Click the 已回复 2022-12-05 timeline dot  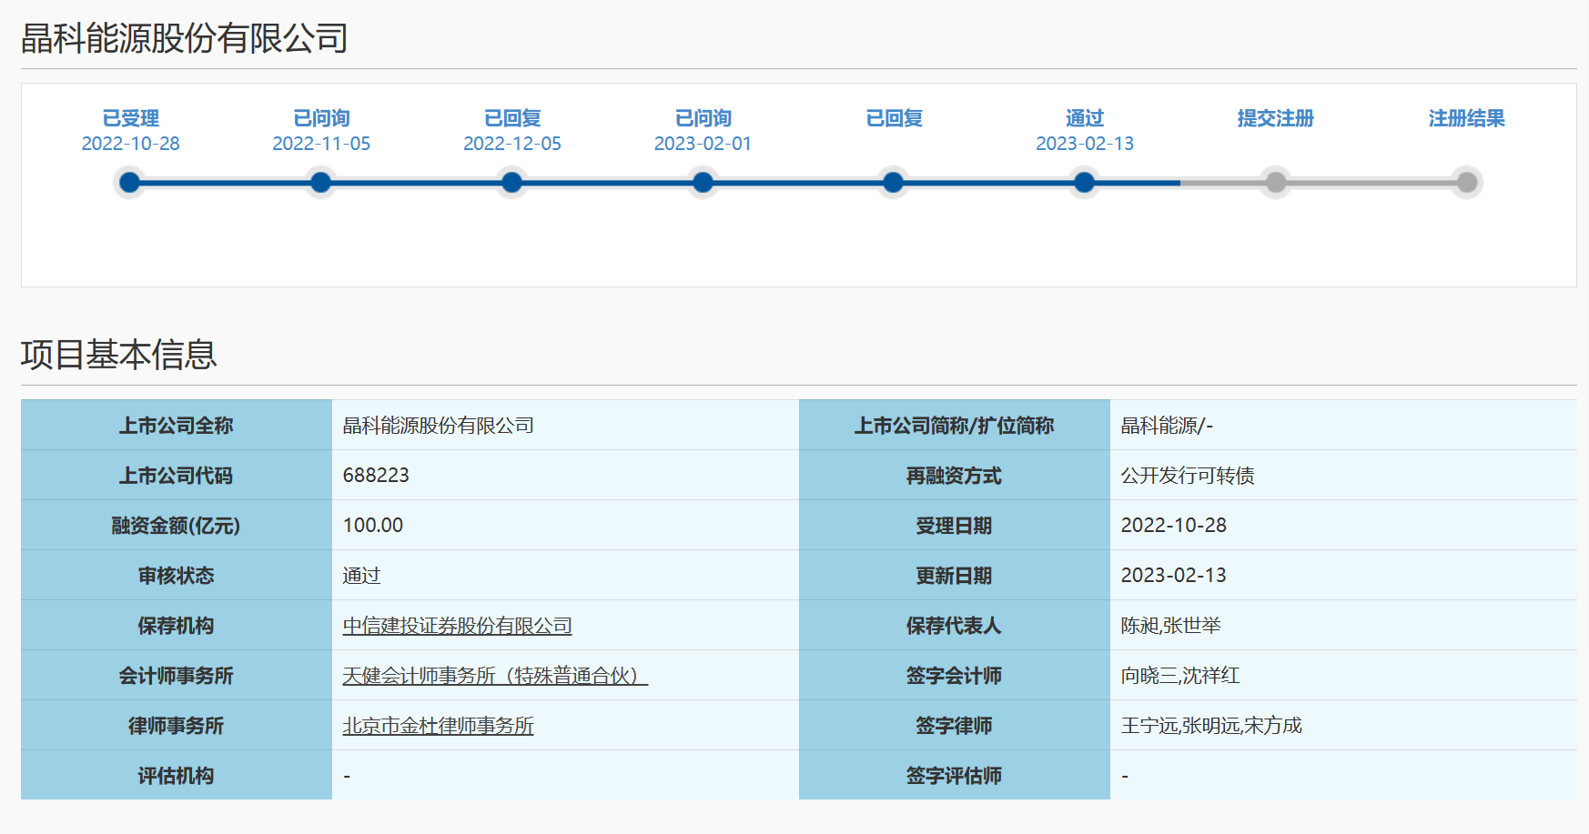pos(511,183)
